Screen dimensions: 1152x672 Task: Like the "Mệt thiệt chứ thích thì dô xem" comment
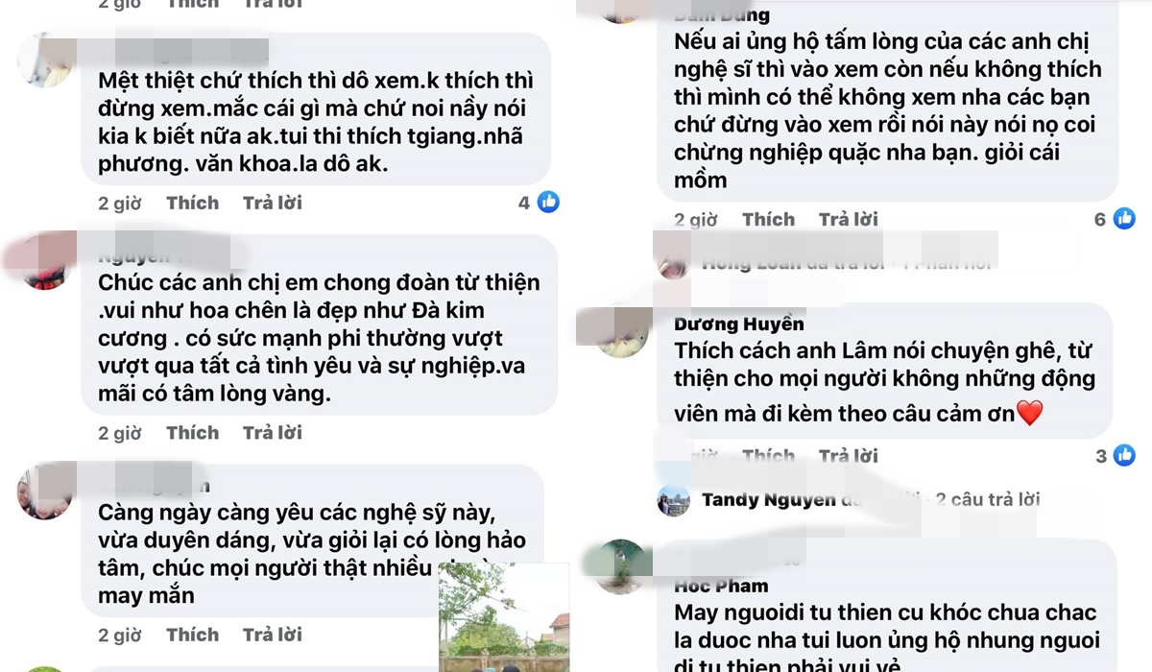coord(192,203)
